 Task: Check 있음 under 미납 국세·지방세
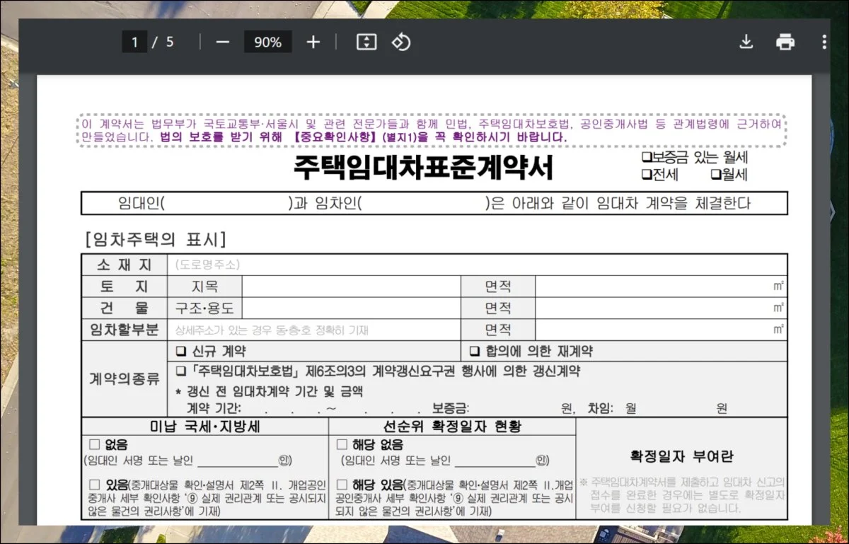(95, 485)
